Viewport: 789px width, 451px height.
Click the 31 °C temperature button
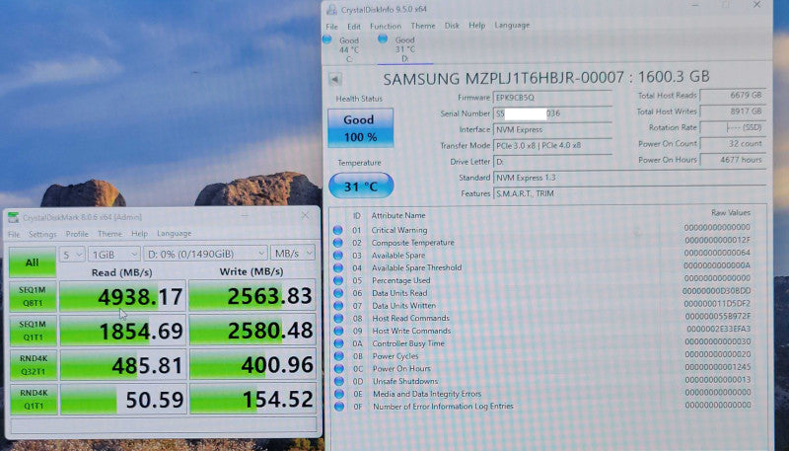(x=361, y=187)
